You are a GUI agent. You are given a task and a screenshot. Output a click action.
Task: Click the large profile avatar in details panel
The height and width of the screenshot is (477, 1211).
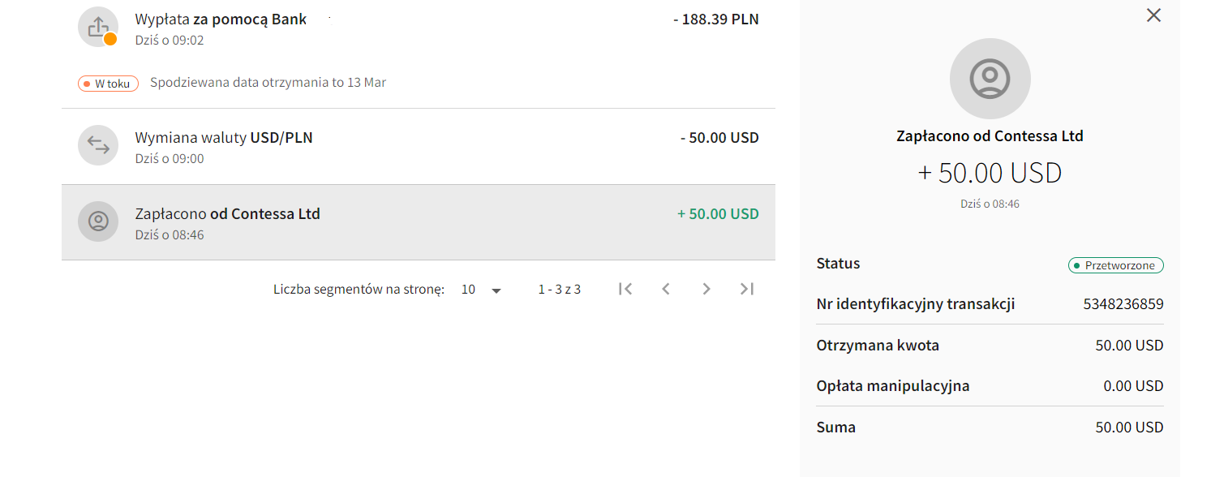(990, 79)
